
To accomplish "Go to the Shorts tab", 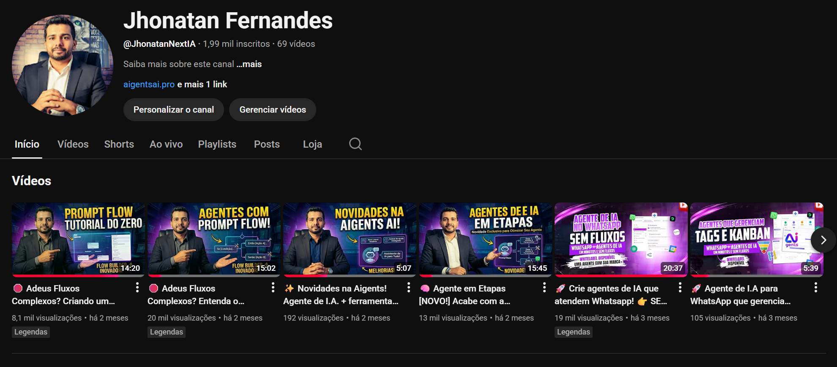I will point(119,144).
